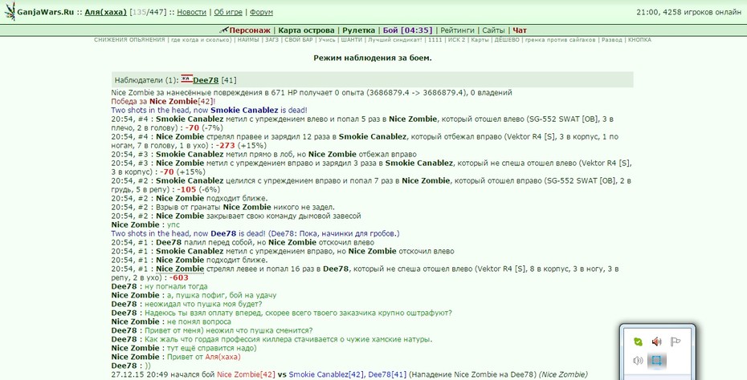The image size is (747, 380).
Task: Click the -273 damage value
Action: click(x=226, y=146)
